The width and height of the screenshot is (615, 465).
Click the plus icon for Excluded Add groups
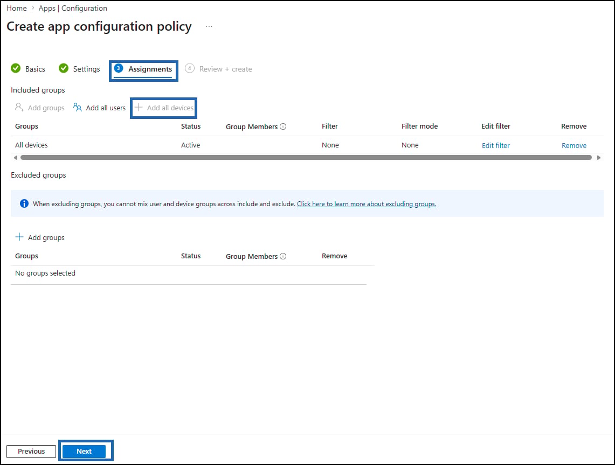[x=19, y=237]
